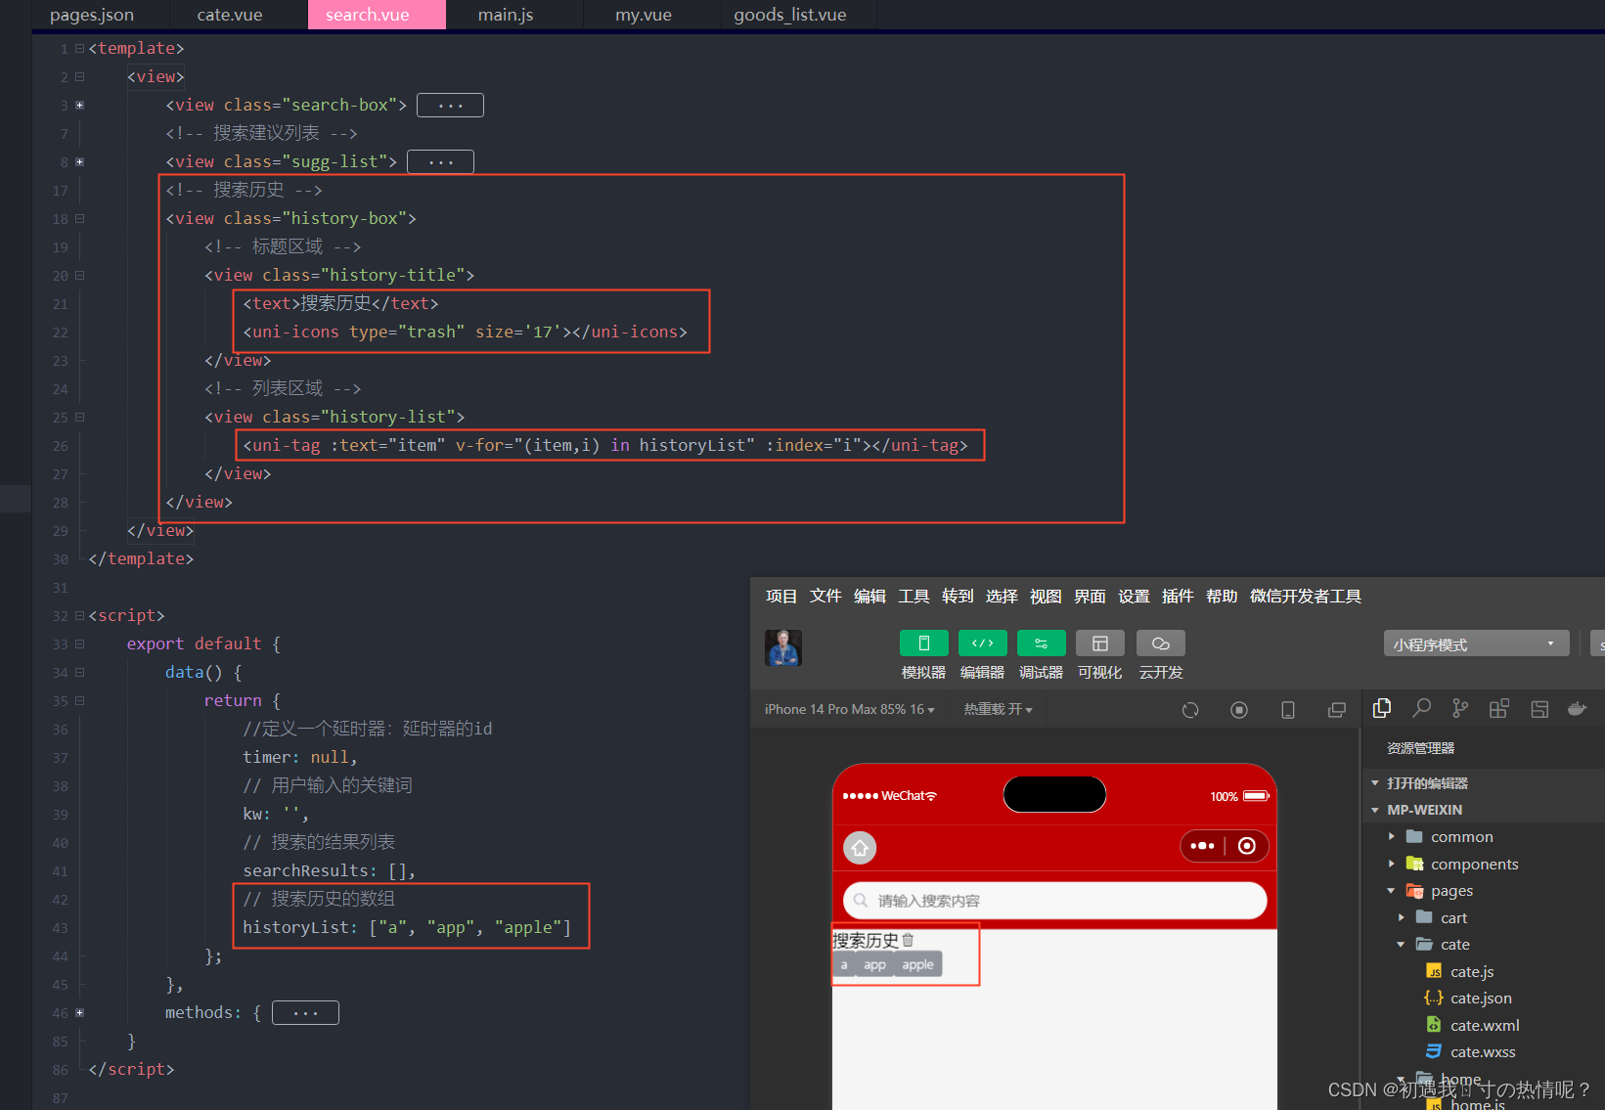Switch to the my.vue tab
This screenshot has width=1605, height=1110.
644,15
